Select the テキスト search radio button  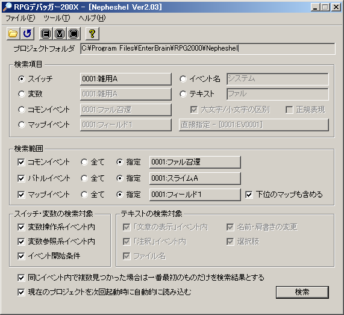coord(183,94)
